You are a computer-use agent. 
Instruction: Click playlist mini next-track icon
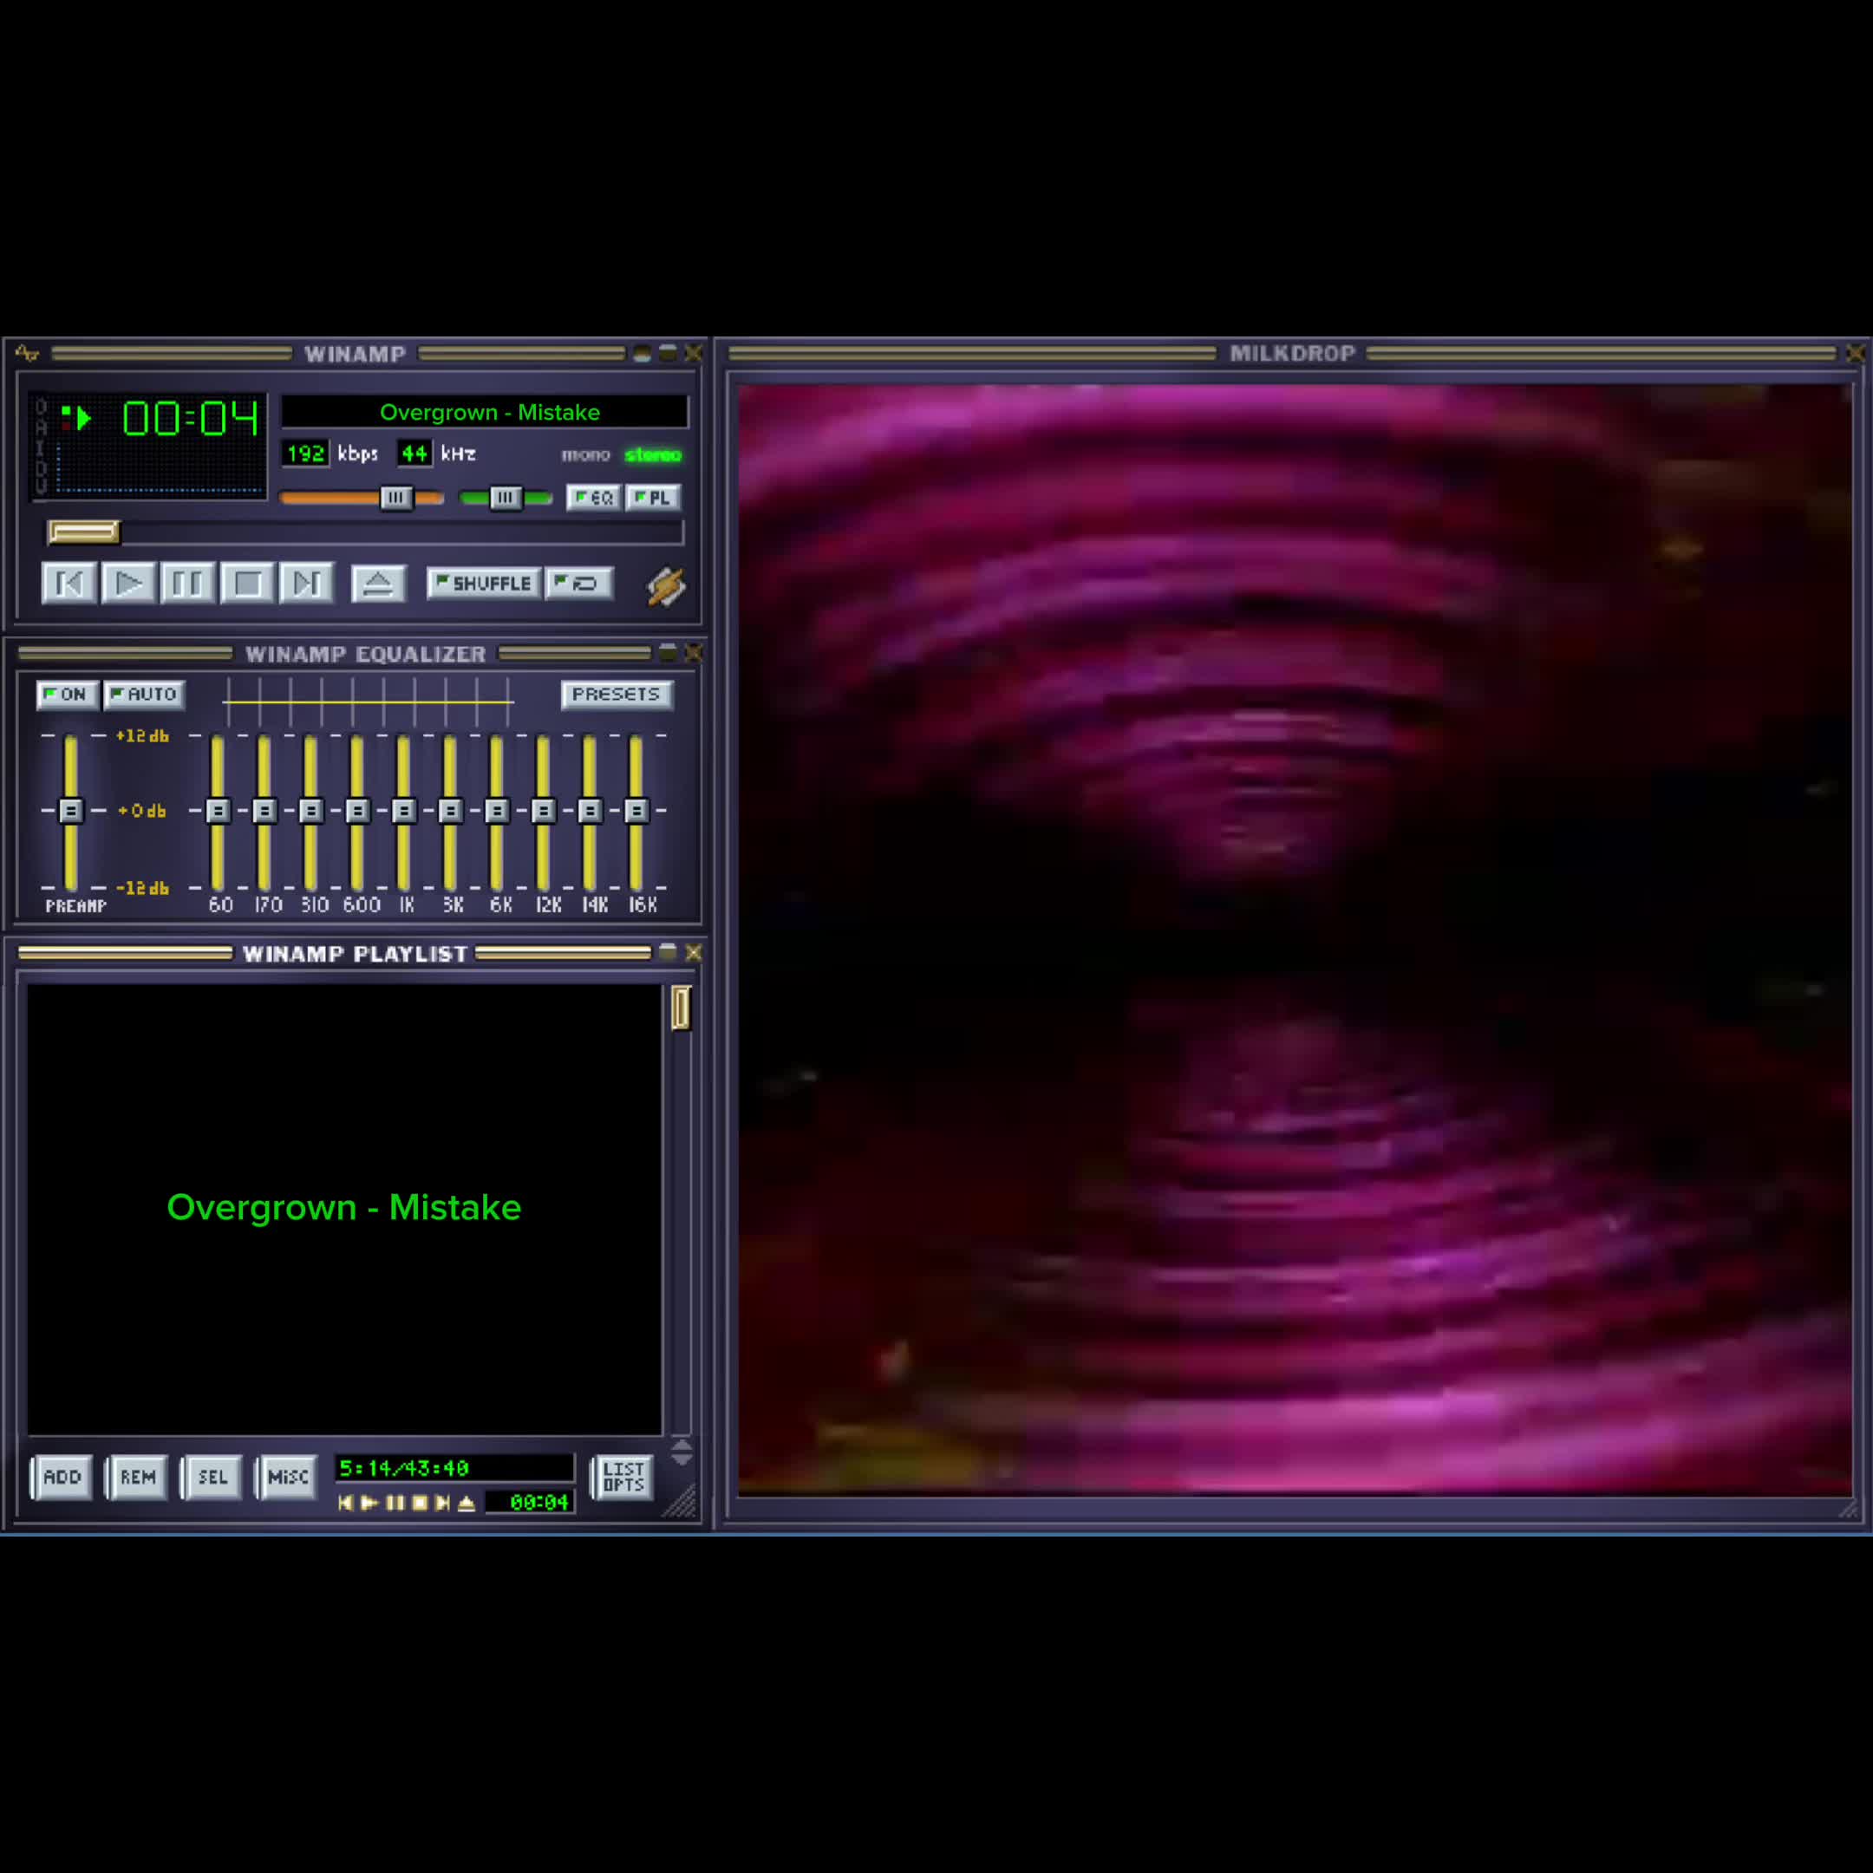tap(442, 1503)
